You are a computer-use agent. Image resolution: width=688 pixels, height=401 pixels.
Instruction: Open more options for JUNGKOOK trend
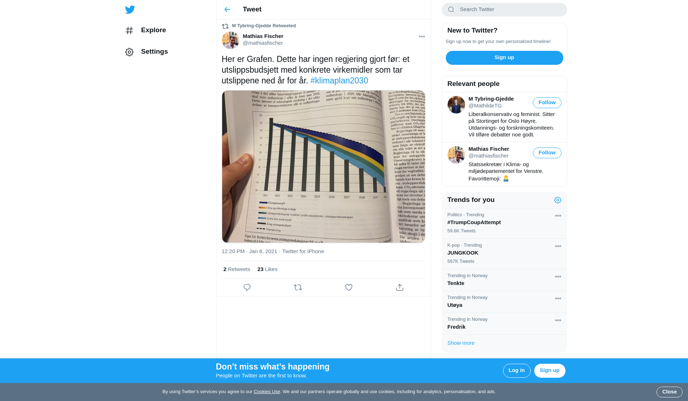pyautogui.click(x=558, y=246)
